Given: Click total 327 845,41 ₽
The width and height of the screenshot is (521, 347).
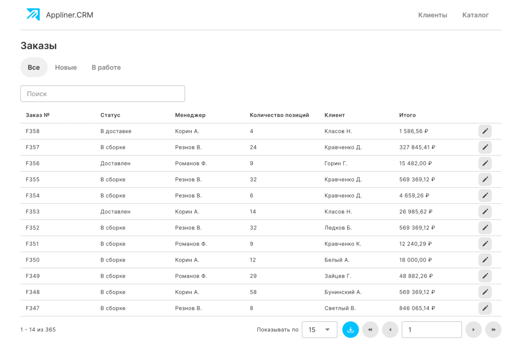Looking at the screenshot, I should point(417,147).
